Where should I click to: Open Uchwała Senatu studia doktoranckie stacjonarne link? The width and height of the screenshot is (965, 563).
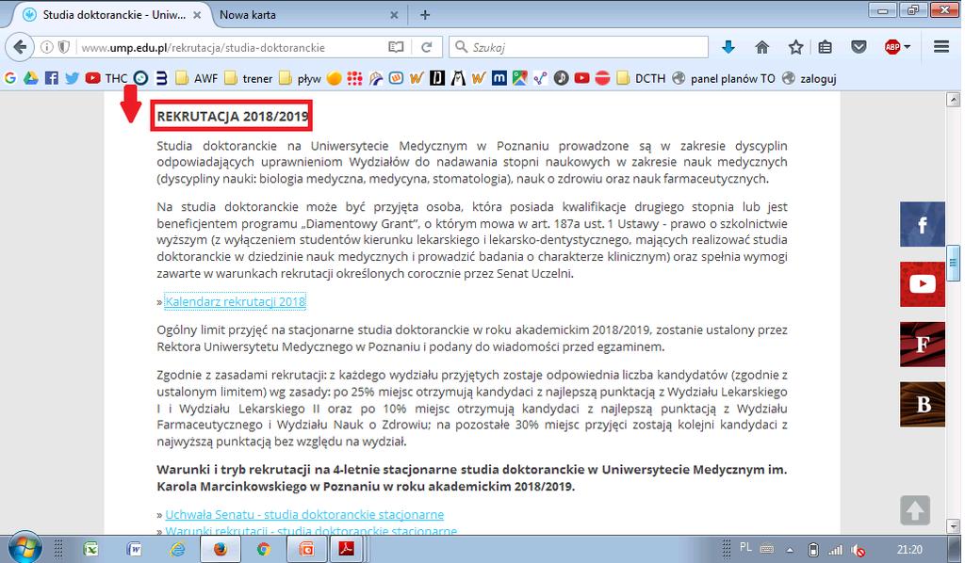304,514
